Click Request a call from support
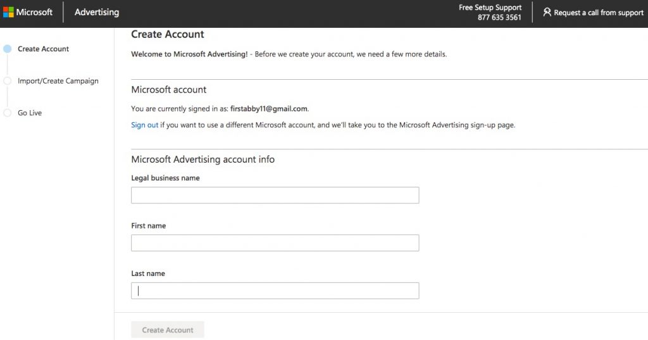This screenshot has width=648, height=340. point(599,13)
